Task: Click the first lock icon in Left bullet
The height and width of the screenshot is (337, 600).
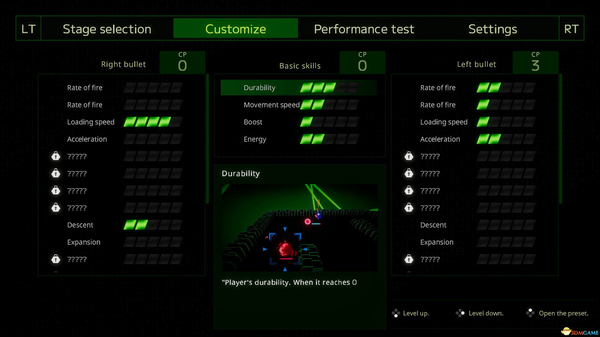Action: point(409,156)
